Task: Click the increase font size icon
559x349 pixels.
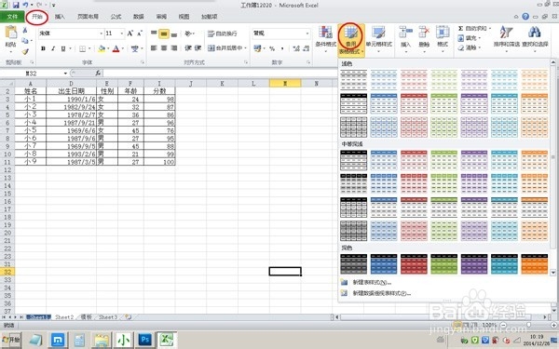Action: click(130, 34)
